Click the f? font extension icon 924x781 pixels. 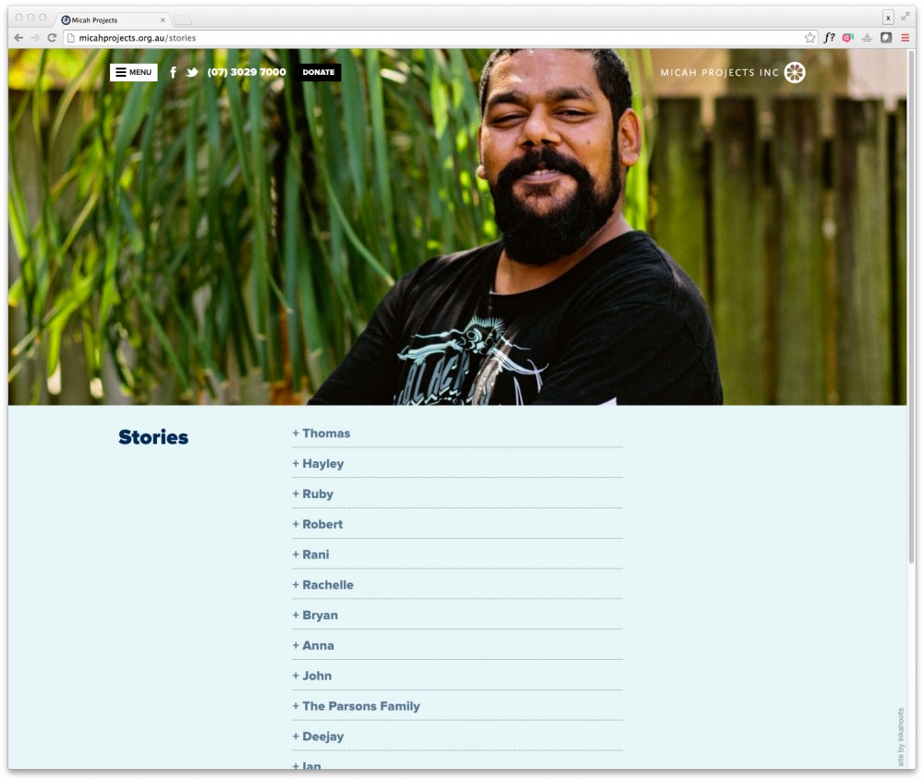coord(829,38)
